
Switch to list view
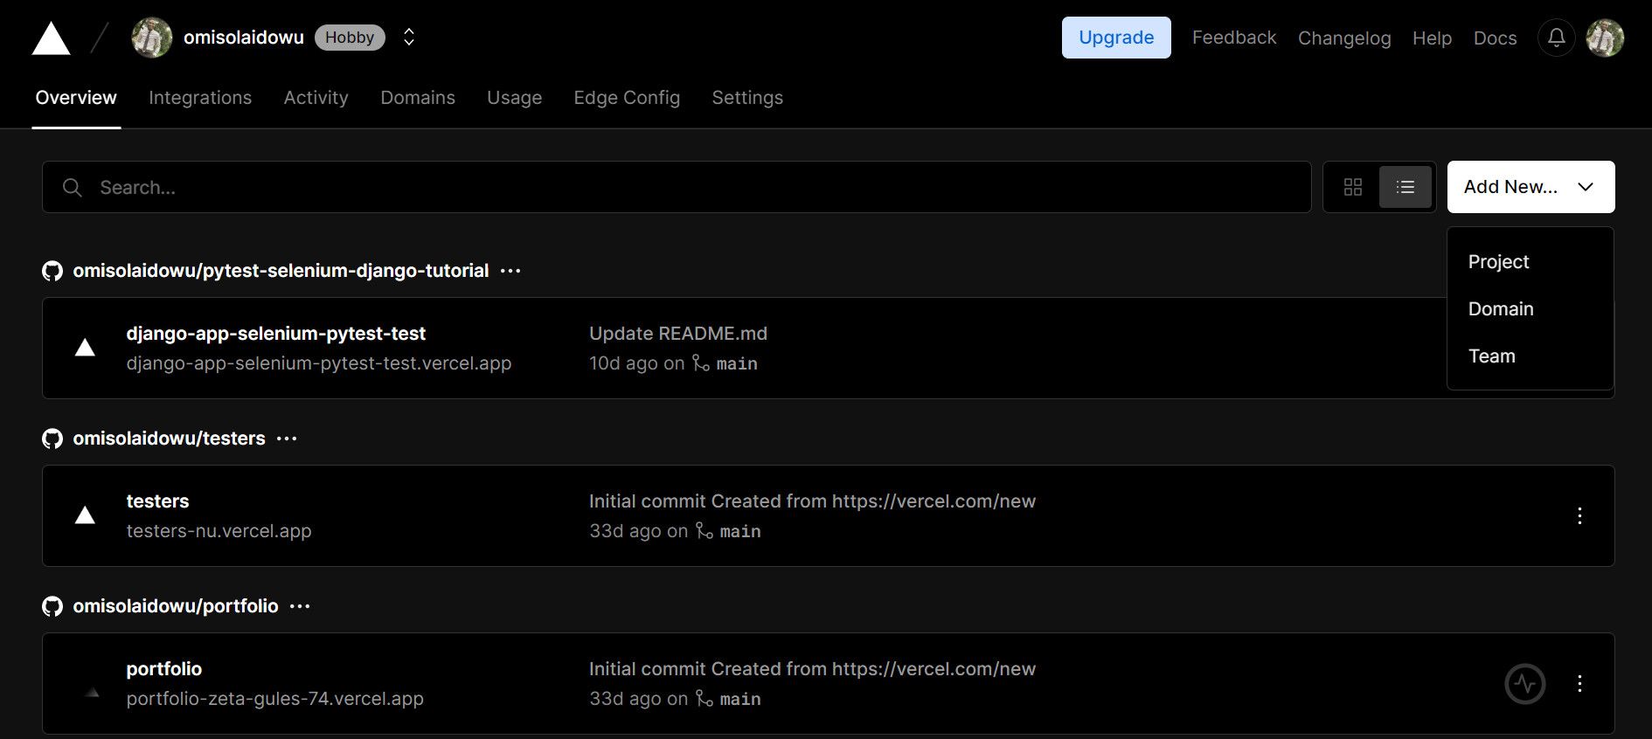[1406, 187]
